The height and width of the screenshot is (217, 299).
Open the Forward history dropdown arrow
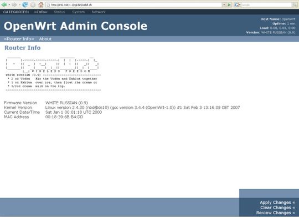tap(19, 5)
